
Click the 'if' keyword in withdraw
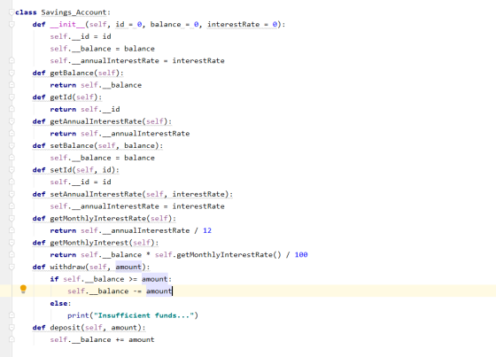tap(54, 279)
